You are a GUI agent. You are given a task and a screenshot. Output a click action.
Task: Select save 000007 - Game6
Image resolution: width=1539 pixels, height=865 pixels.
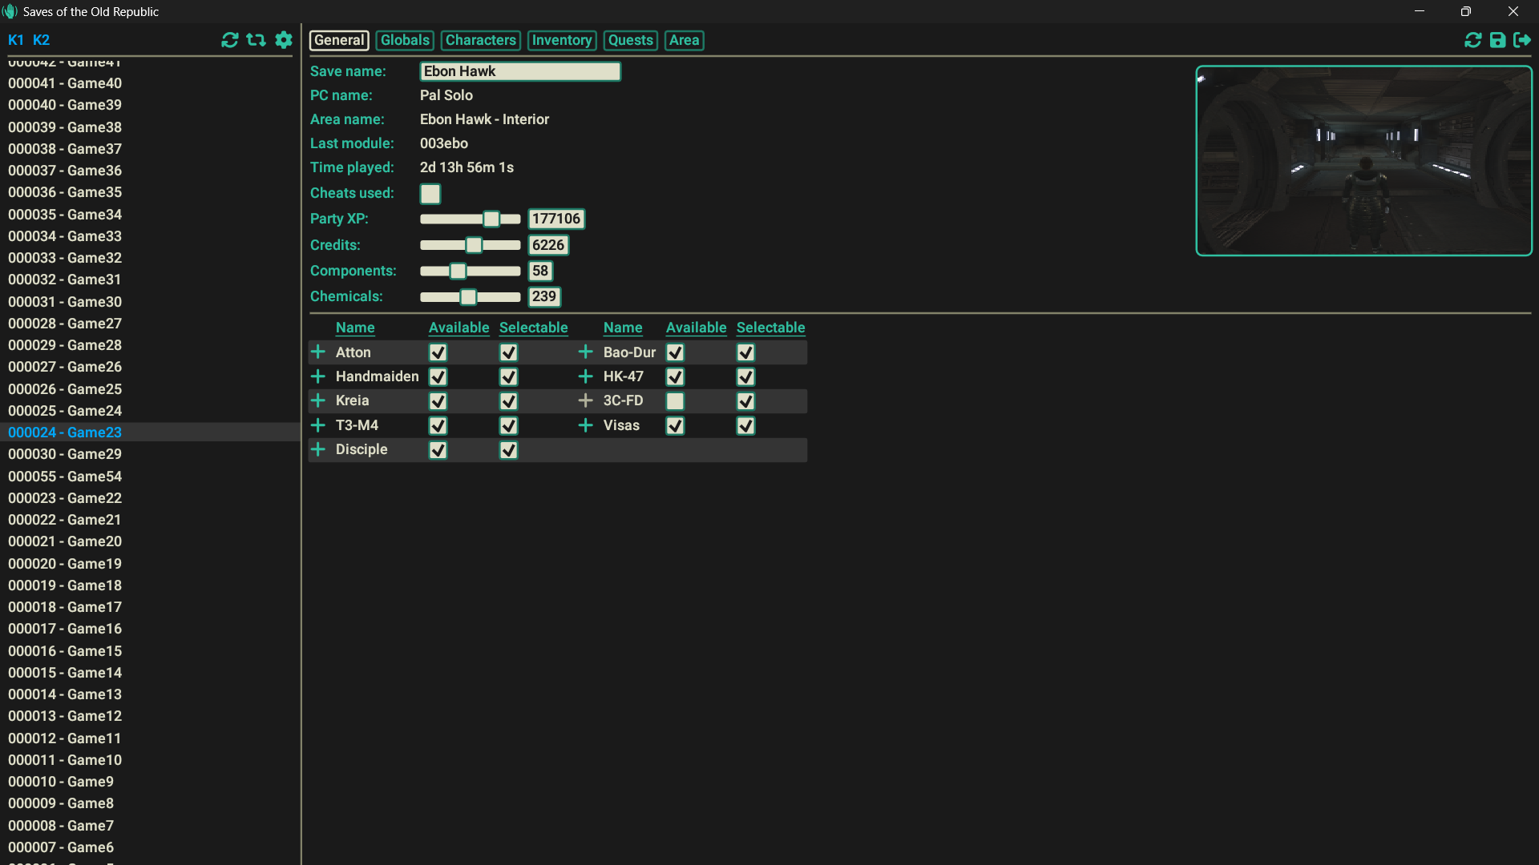tap(61, 847)
